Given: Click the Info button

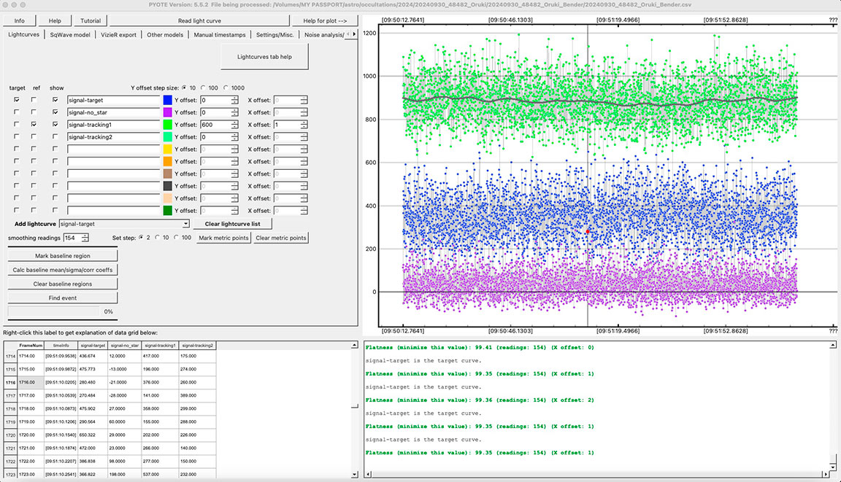Looking at the screenshot, I should coord(19,21).
